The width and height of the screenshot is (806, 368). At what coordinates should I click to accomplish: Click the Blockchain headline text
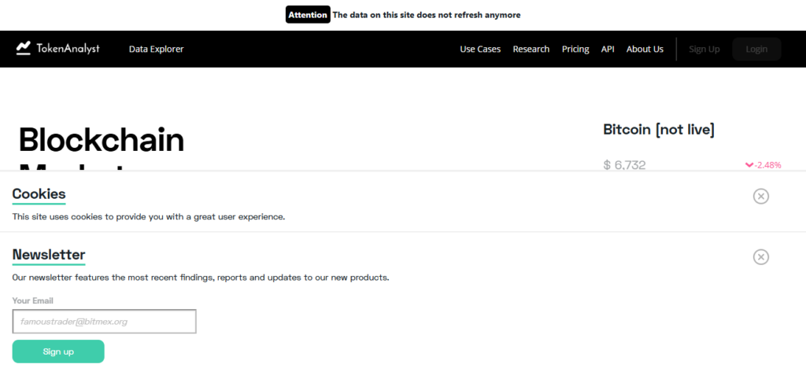tap(102, 140)
